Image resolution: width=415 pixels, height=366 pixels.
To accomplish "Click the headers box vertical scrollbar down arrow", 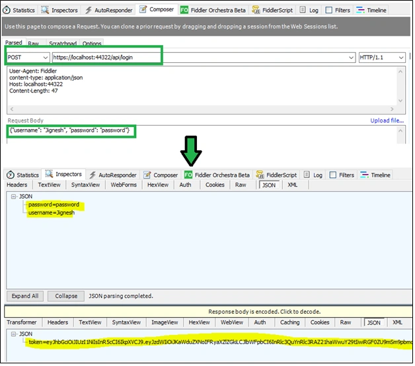I will click(400, 101).
